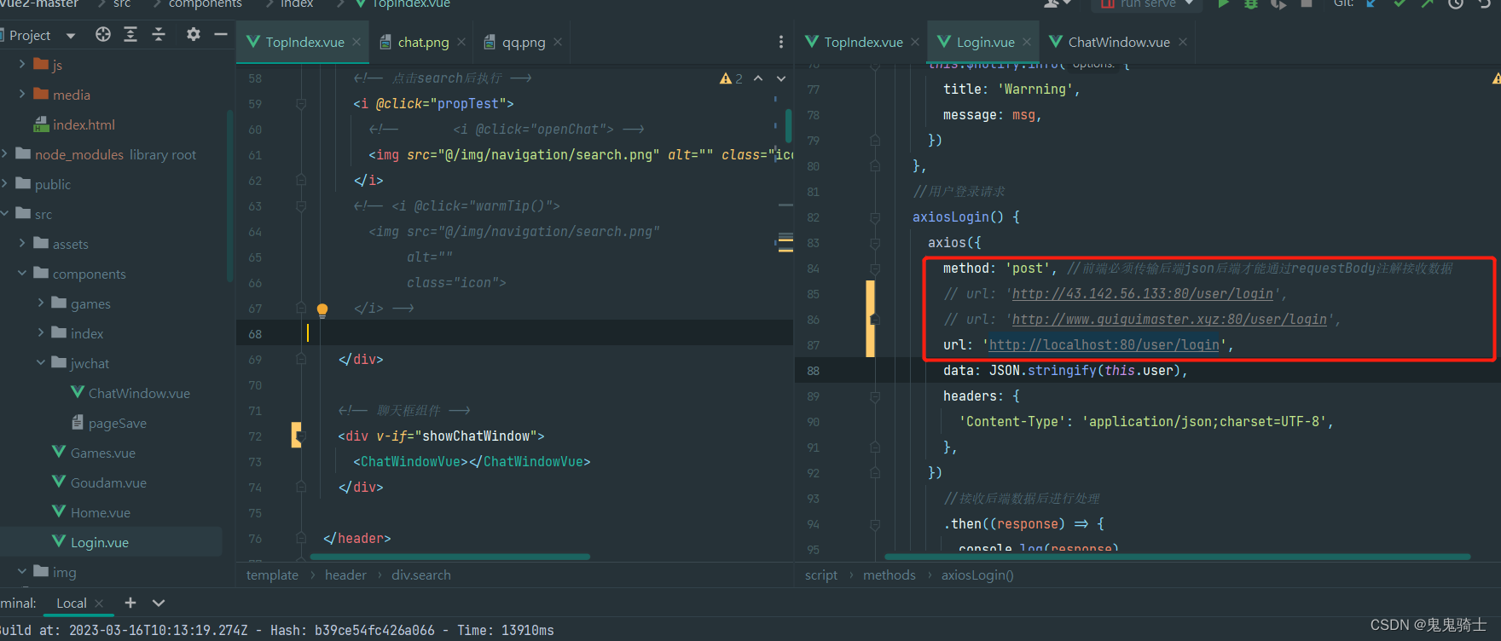Image resolution: width=1501 pixels, height=641 pixels.
Task: Expand the node_modules library root folder
Action: tap(5, 153)
